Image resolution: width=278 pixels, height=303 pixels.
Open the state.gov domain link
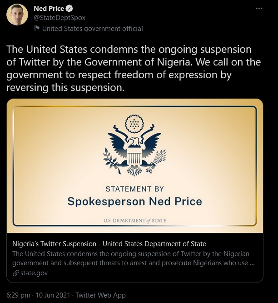point(34,273)
